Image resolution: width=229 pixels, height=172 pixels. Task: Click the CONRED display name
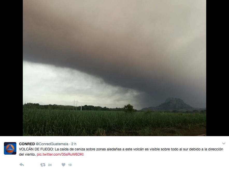(27, 144)
